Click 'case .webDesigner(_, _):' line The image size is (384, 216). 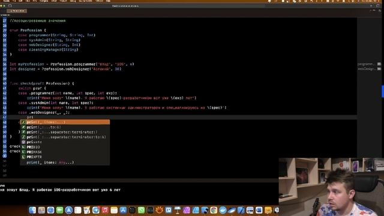point(44,112)
